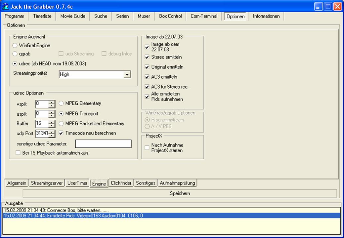Decrease the udp Port value

52,136
